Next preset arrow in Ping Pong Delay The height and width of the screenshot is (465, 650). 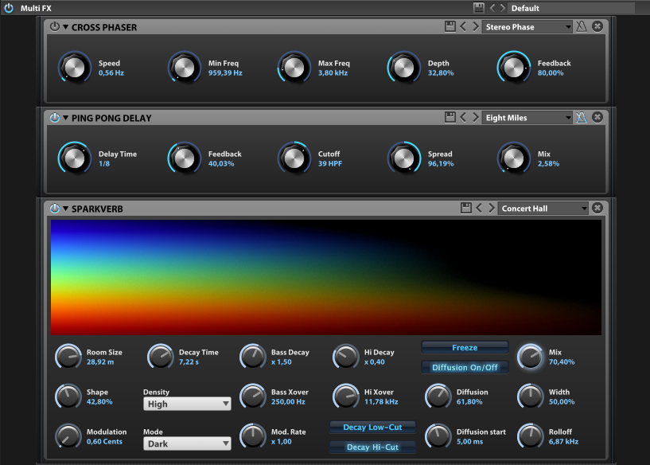(476, 117)
